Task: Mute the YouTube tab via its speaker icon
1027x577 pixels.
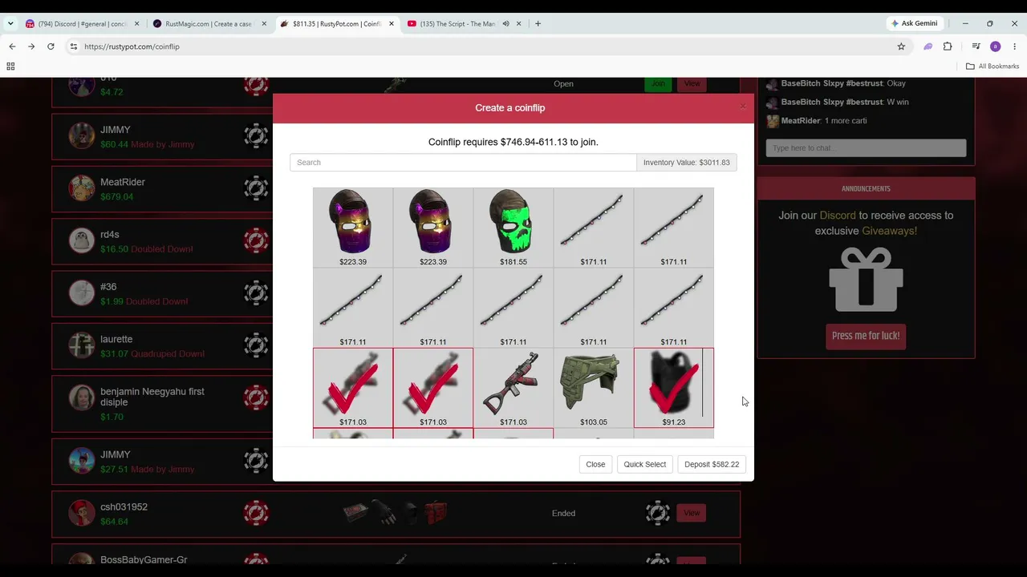Action: pyautogui.click(x=505, y=24)
